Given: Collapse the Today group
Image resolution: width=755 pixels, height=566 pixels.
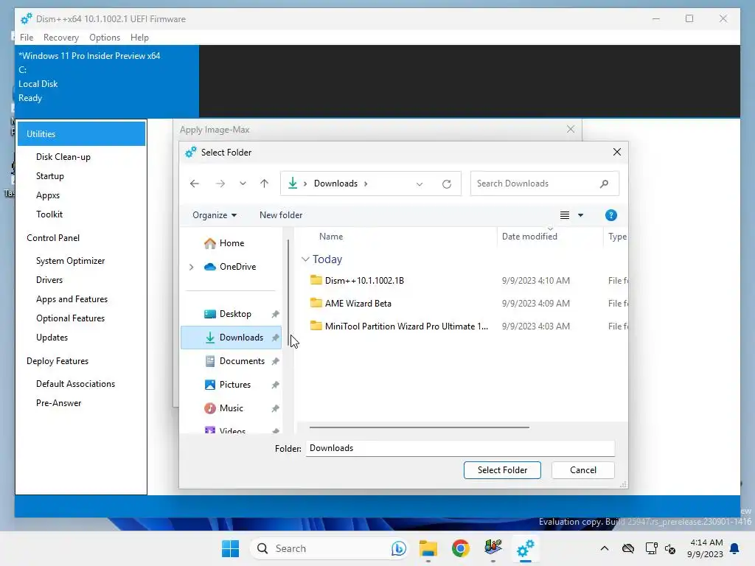Looking at the screenshot, I should click(x=305, y=259).
